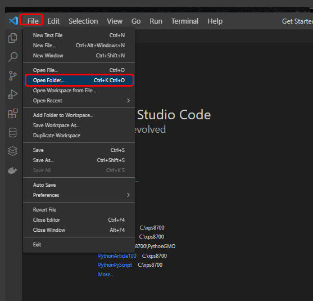The image size is (313, 301).
Task: Choose Add Folder to Workspace...
Action: (x=79, y=115)
